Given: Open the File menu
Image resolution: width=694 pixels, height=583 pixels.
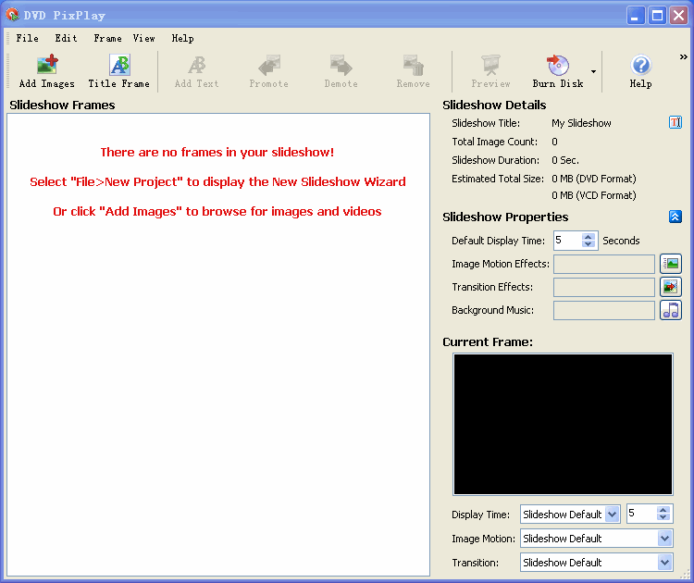Looking at the screenshot, I should pyautogui.click(x=27, y=39).
